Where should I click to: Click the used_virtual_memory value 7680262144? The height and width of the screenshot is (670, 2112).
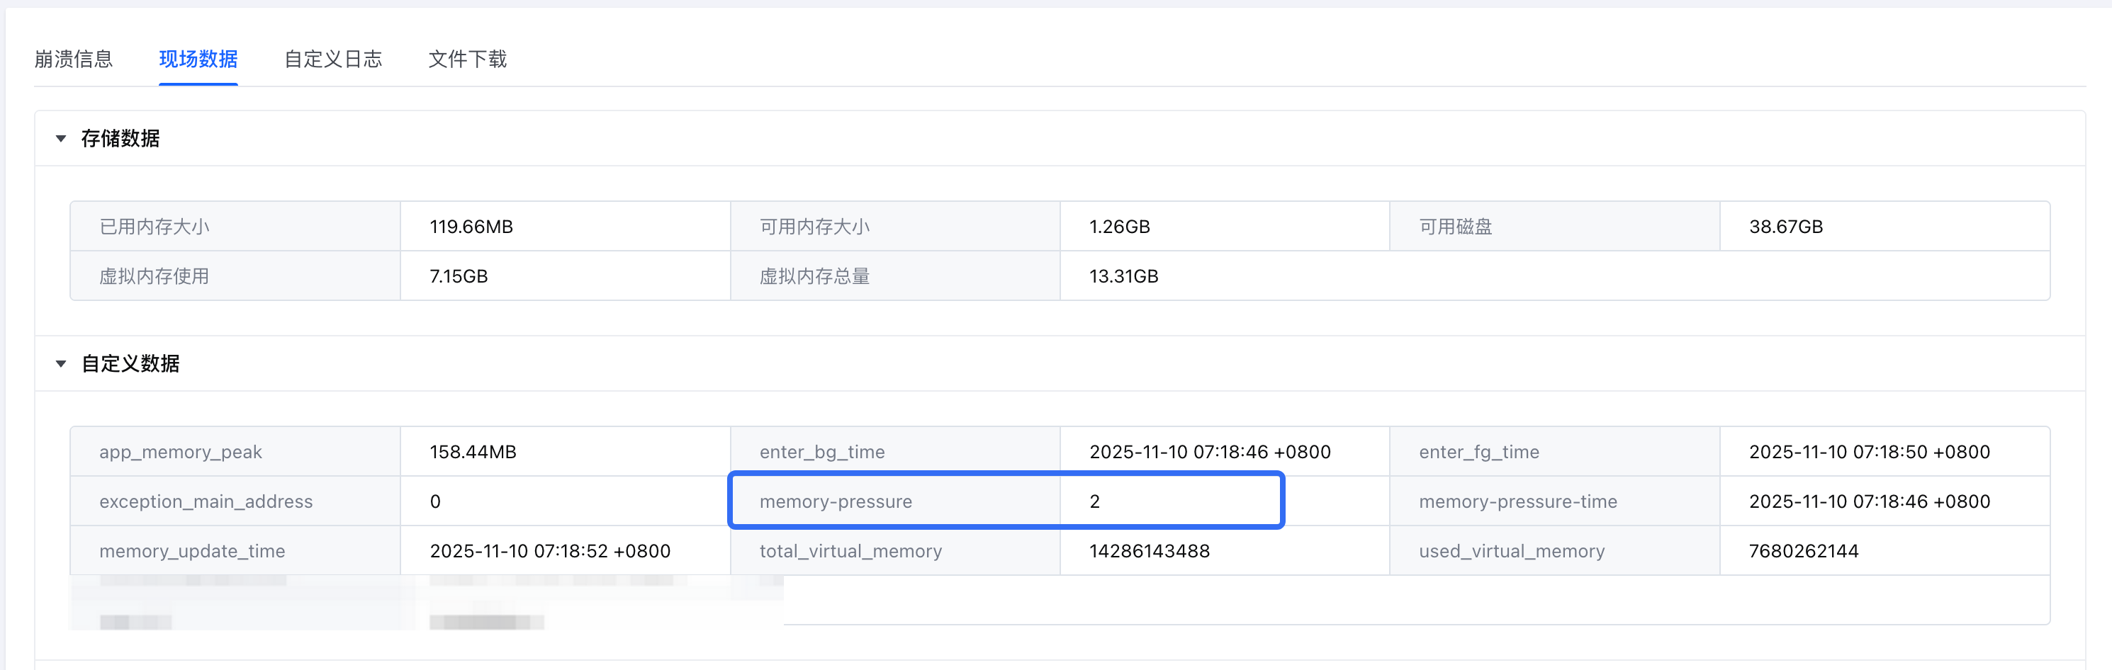[1804, 551]
